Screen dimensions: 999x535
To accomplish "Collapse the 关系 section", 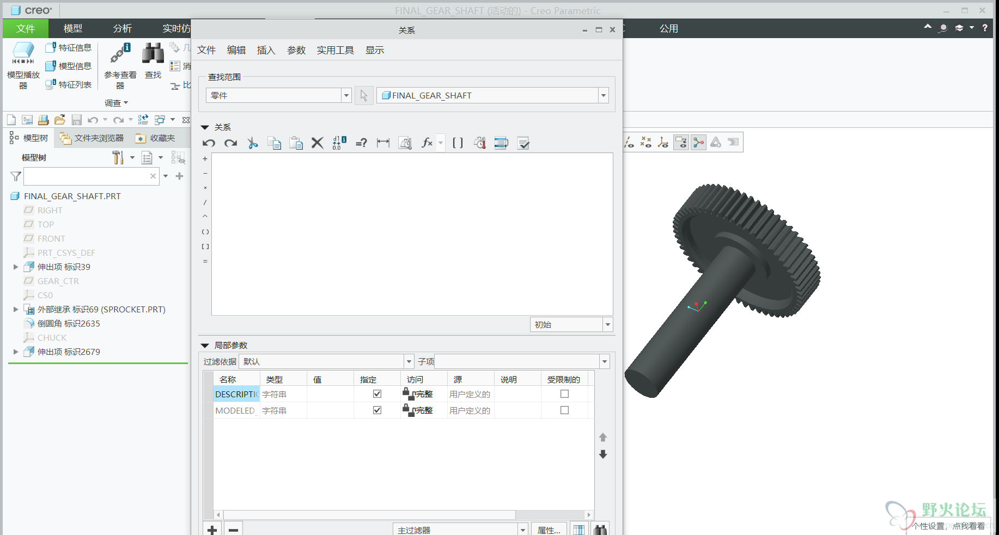I will tap(205, 127).
